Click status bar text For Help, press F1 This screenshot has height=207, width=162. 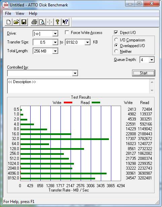pyautogui.click(x=19, y=202)
